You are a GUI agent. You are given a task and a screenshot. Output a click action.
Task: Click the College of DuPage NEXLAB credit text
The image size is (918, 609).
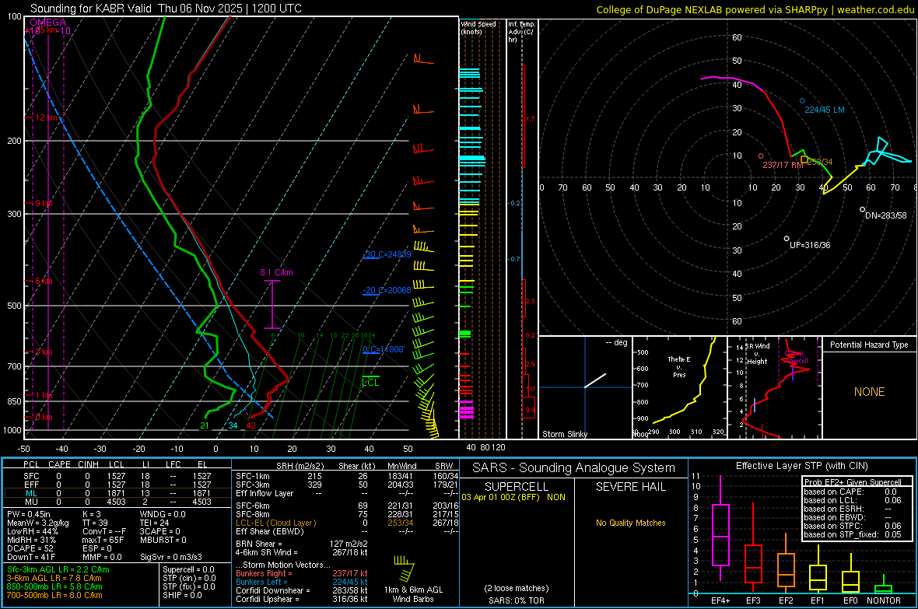(x=755, y=9)
